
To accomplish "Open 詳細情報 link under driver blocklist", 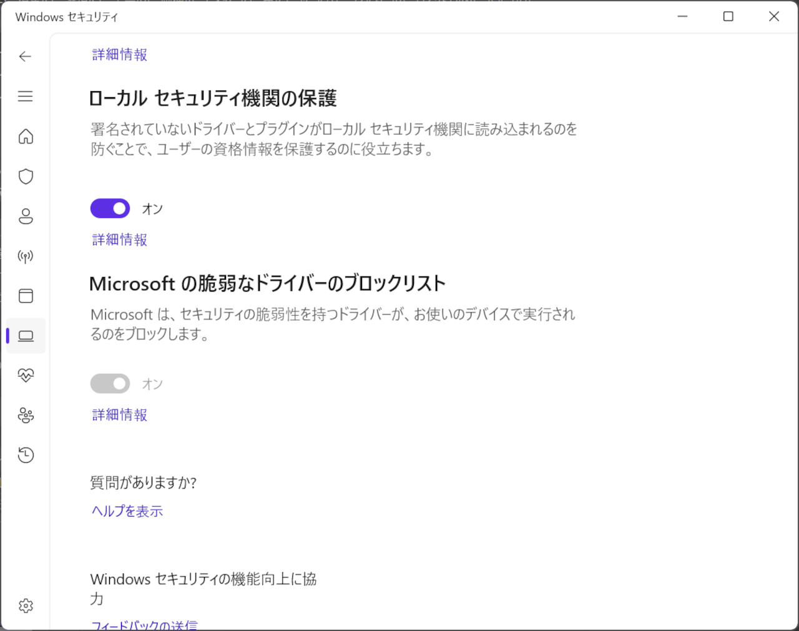I will 119,415.
